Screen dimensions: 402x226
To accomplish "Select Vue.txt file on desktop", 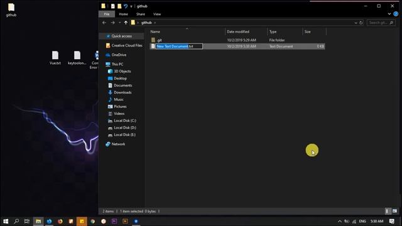I will pyautogui.click(x=55, y=58).
